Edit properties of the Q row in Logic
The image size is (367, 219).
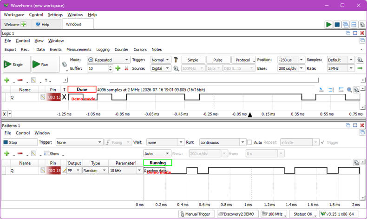(43, 97)
